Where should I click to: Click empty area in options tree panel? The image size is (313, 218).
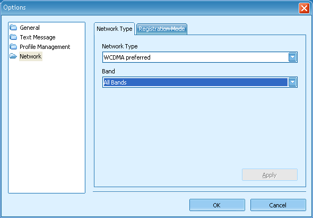47,126
